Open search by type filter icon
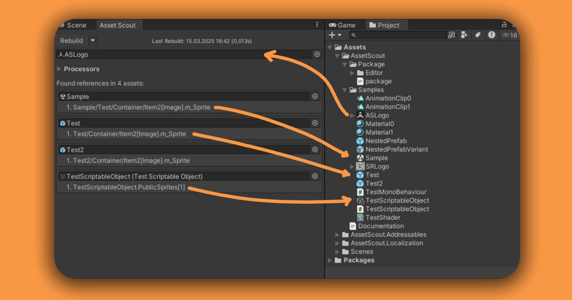 pos(464,35)
